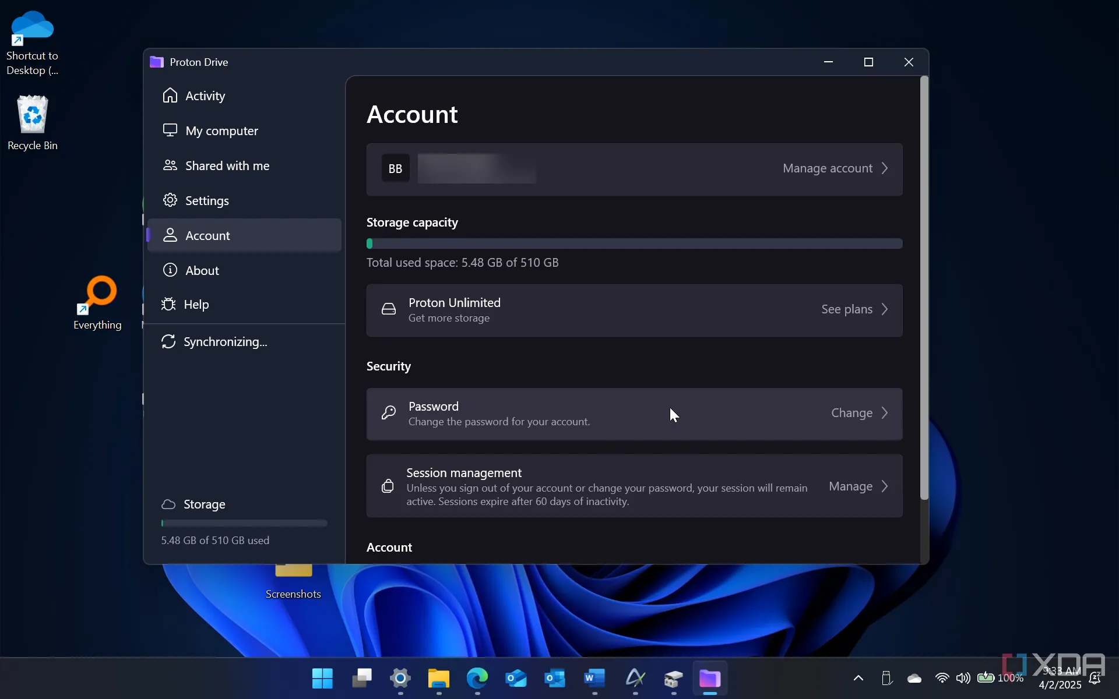Click '5.48 GB of 510 GB used' text
The image size is (1119, 699).
point(215,541)
